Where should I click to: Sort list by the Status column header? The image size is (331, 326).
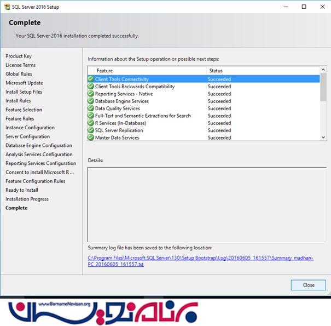coord(263,71)
